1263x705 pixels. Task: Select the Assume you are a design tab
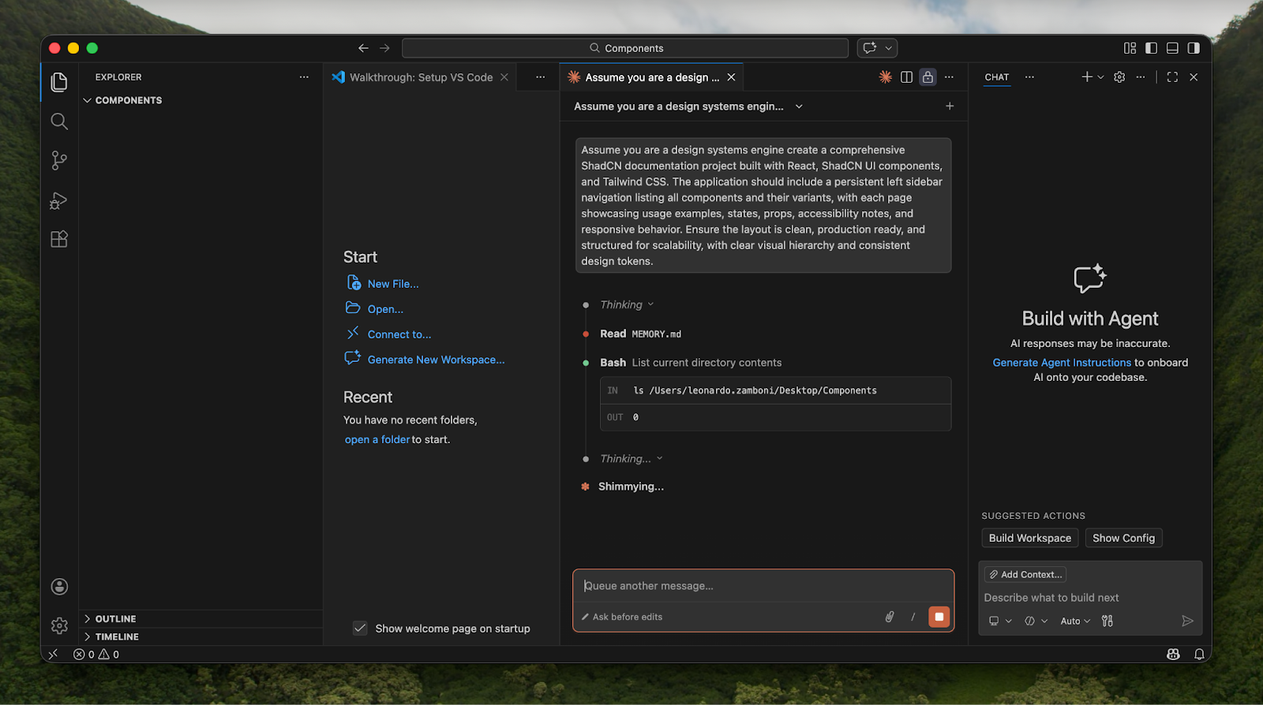click(x=652, y=77)
